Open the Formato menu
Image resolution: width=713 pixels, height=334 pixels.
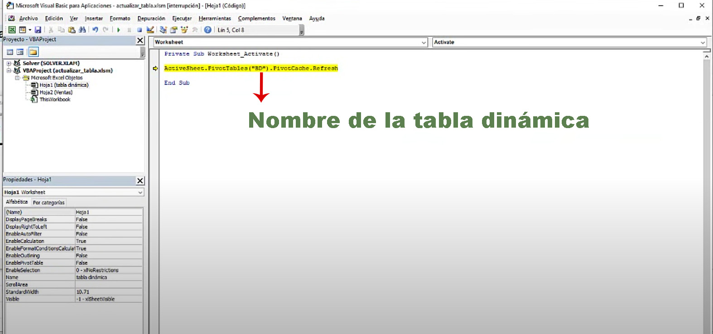pyautogui.click(x=120, y=19)
